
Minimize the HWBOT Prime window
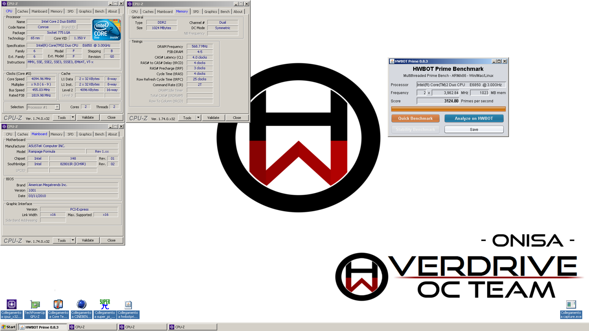[494, 61]
